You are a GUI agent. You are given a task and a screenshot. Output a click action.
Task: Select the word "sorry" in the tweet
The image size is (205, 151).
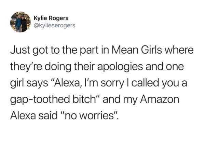tap(112, 84)
